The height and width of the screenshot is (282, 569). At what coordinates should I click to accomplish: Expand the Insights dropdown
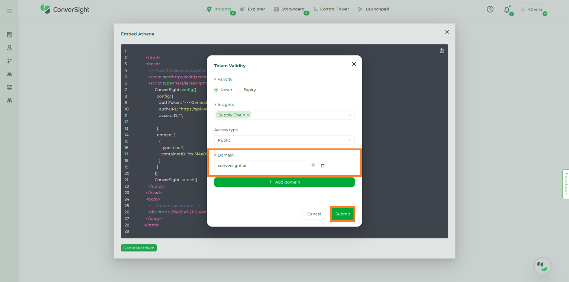[349, 115]
